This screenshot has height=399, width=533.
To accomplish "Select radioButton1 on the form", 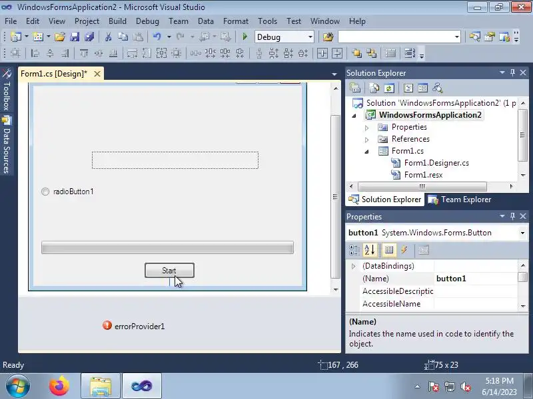I will pos(67,192).
